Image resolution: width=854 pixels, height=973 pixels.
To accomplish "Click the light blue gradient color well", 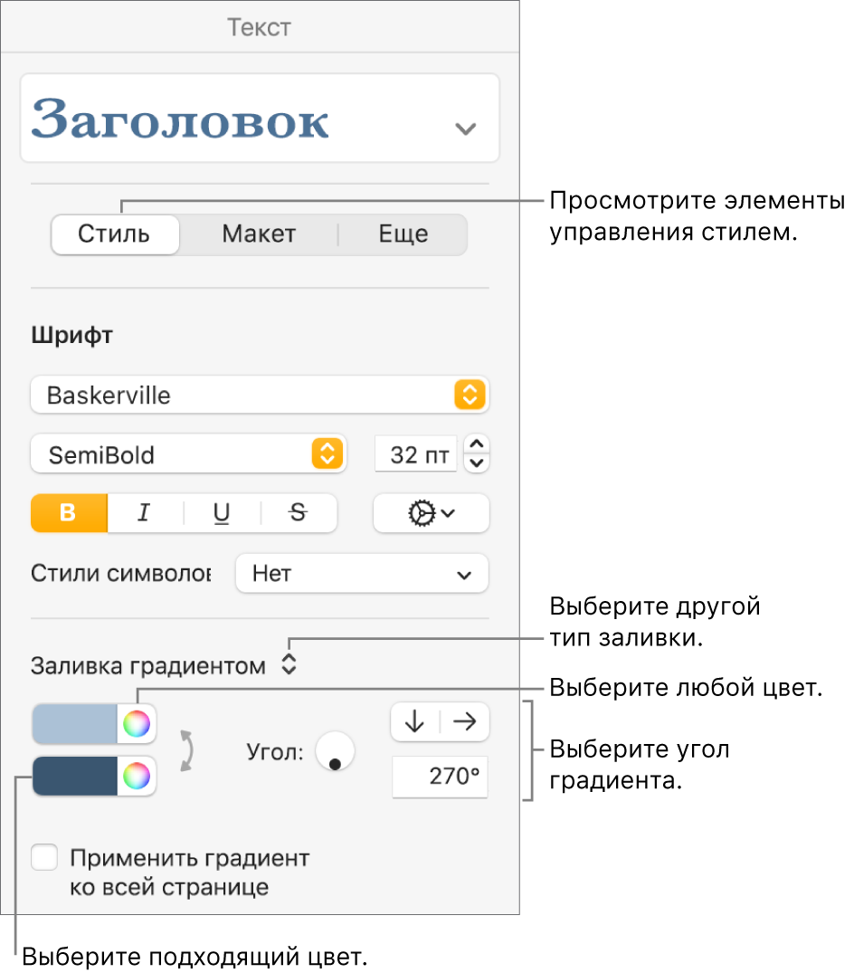I will [x=74, y=723].
